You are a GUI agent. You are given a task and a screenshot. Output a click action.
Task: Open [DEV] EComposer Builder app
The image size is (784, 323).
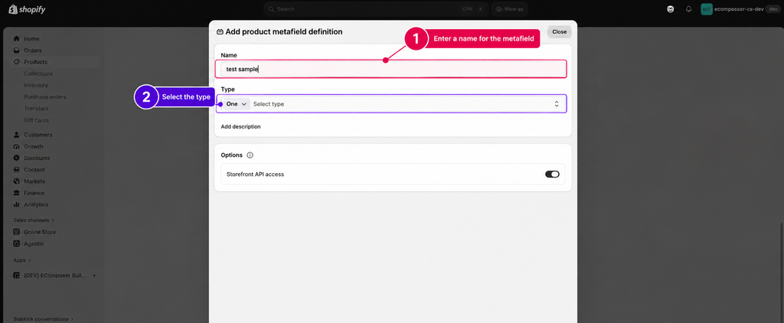55,276
